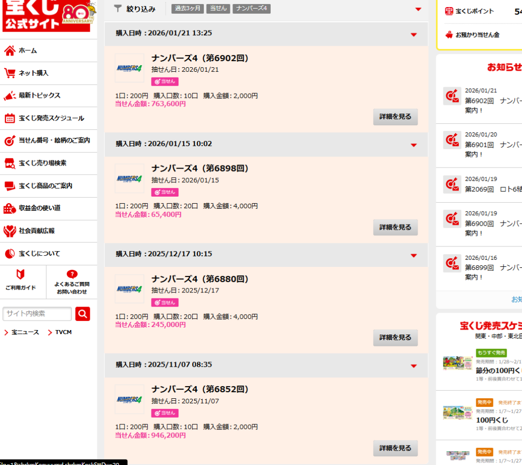Click the calendar 宝くじ発売スケジュール icon
Viewport: 522px width, 465px height.
[10, 118]
